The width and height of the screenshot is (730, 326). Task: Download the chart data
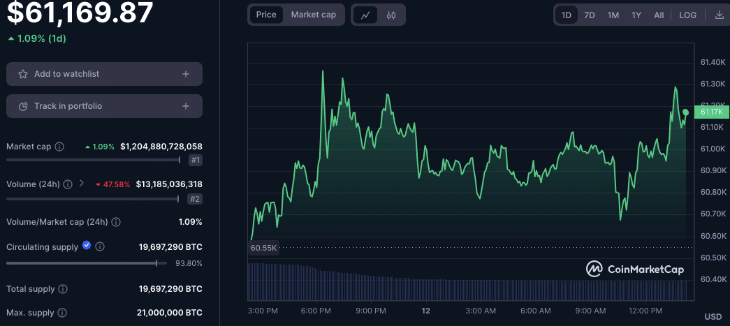tap(720, 15)
